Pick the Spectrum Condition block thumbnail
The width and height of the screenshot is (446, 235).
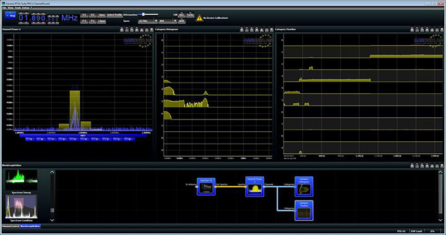pos(21,207)
